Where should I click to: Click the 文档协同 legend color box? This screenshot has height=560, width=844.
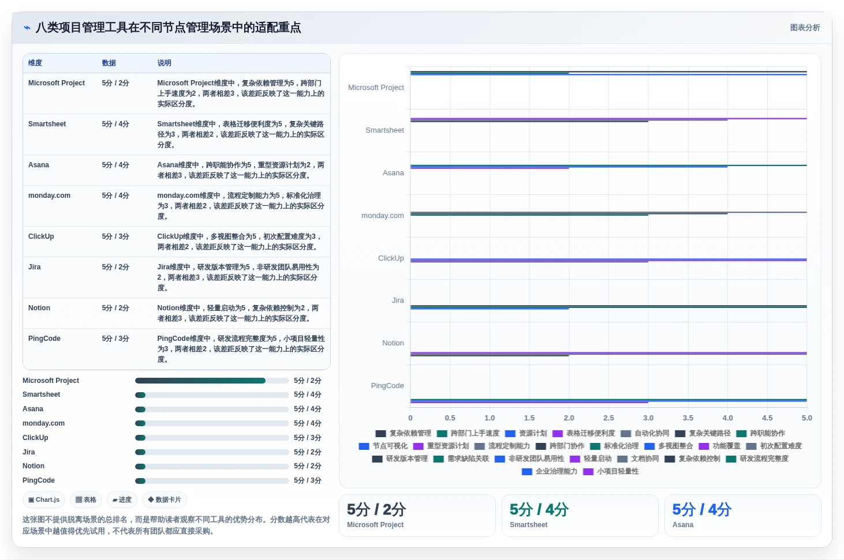(622, 459)
